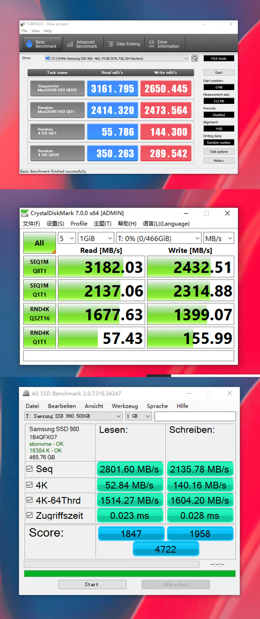Click the Prewrite Disabled field
Screen dimensions: 260x619
tap(219, 115)
